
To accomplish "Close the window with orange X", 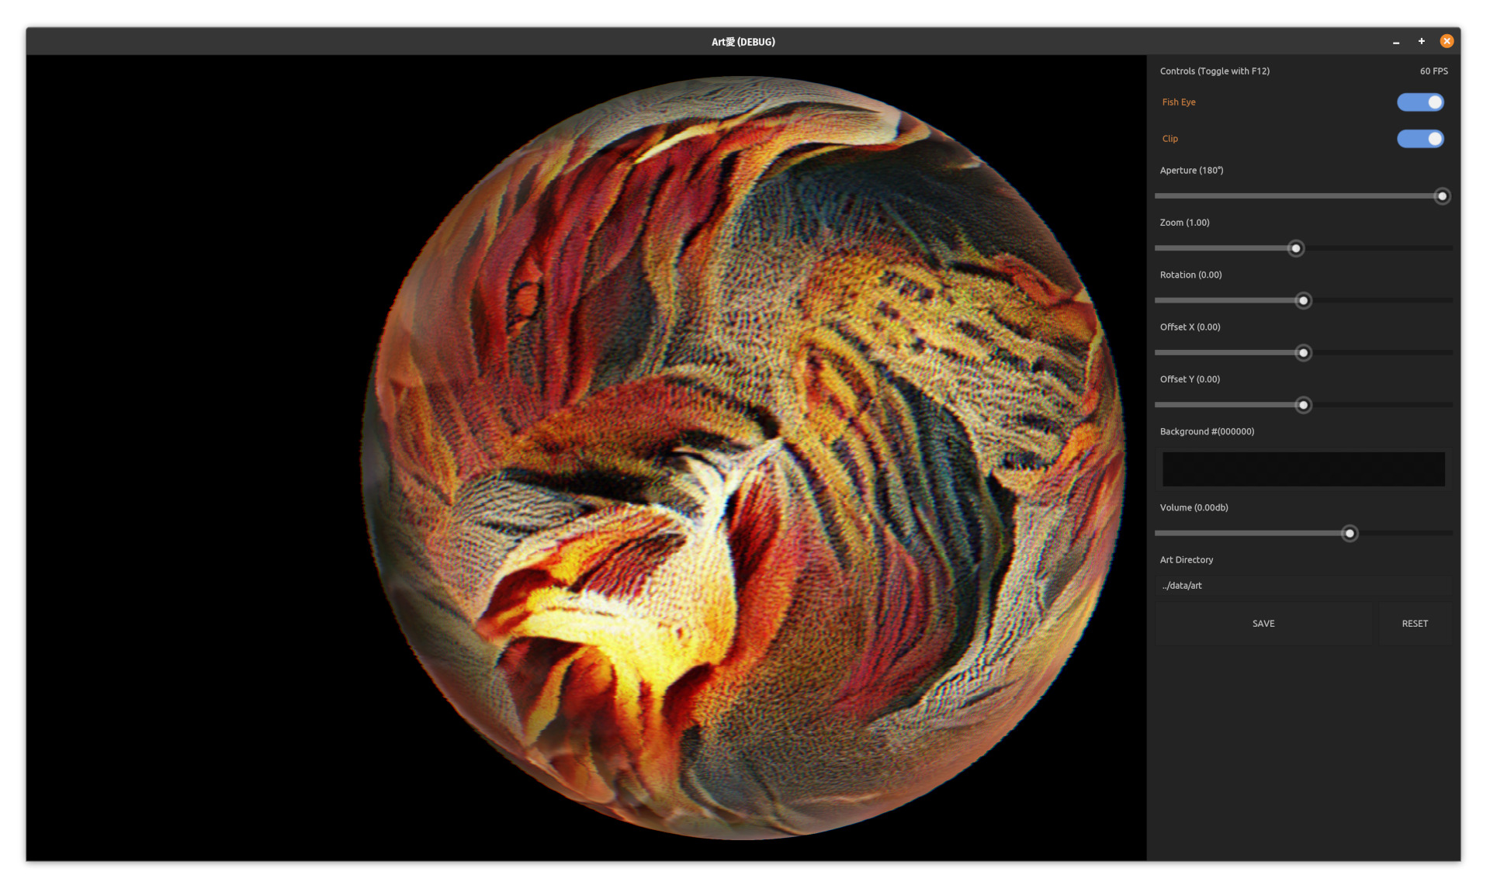I will click(1447, 42).
